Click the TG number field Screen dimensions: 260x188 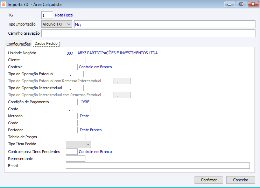tap(47, 15)
